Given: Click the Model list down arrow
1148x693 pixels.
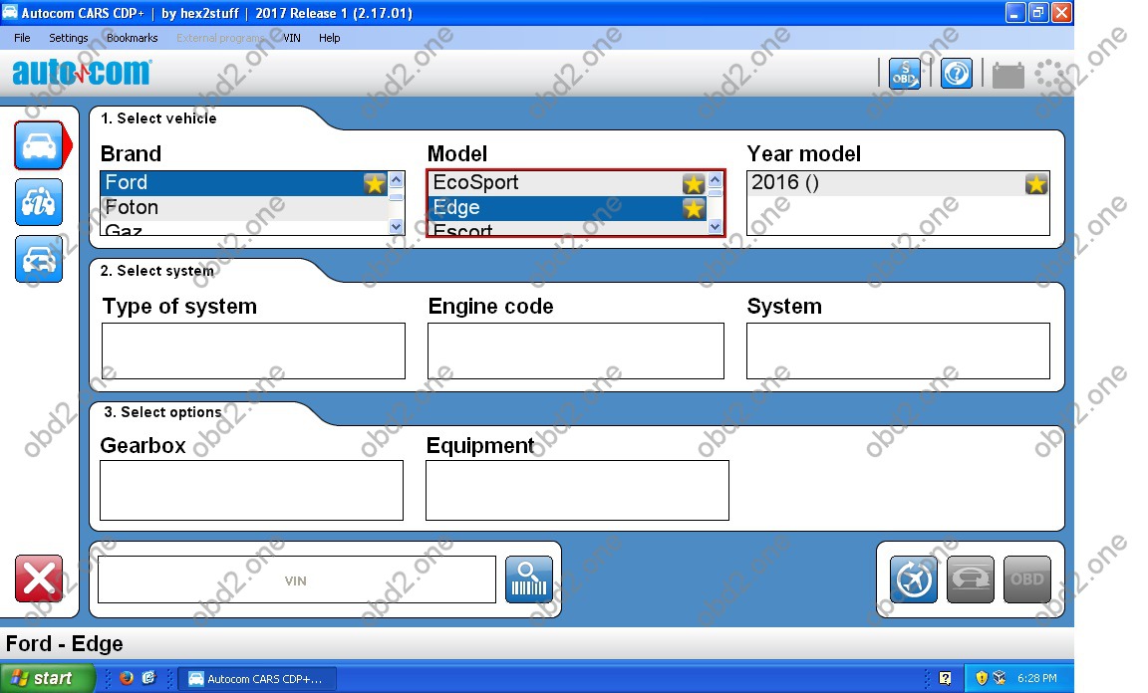Looking at the screenshot, I should click(x=716, y=227).
